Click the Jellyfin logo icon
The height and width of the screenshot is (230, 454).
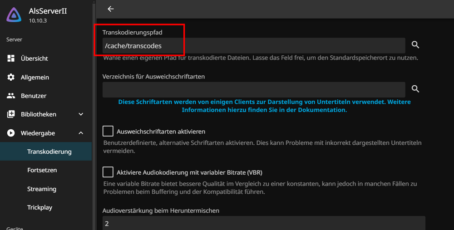(14, 15)
